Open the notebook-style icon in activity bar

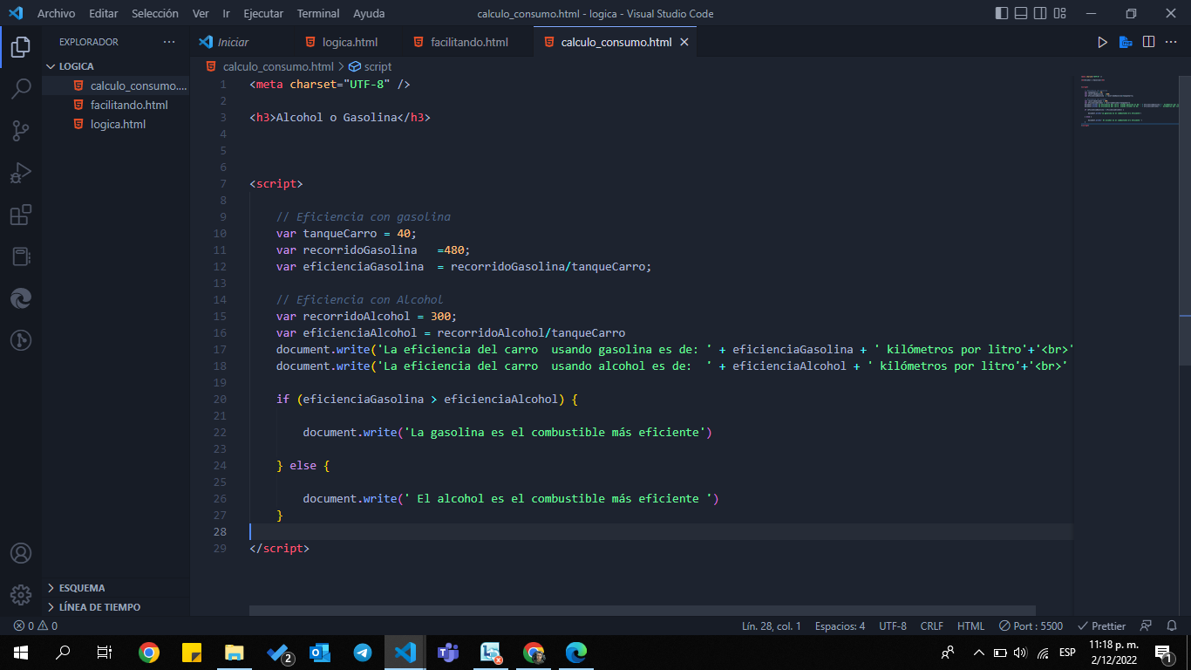(21, 256)
